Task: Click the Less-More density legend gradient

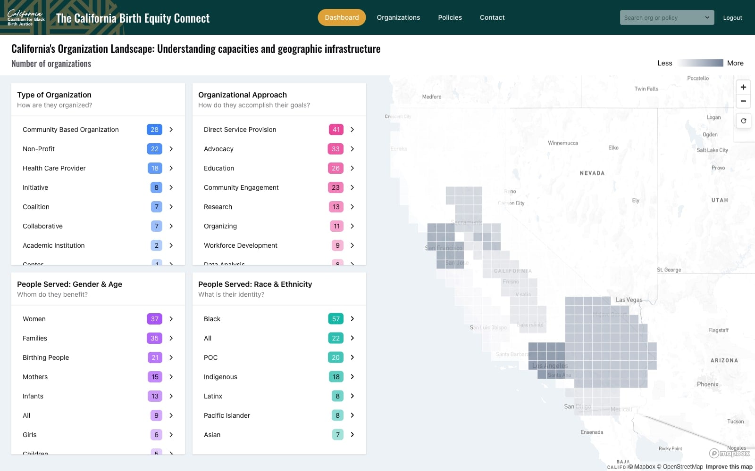Action: pos(700,63)
